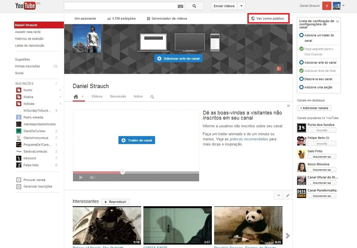Toggle Adicionar arte do canal checklist circle
Image resolution: width=357 pixels, height=248 pixels.
pos(301,62)
